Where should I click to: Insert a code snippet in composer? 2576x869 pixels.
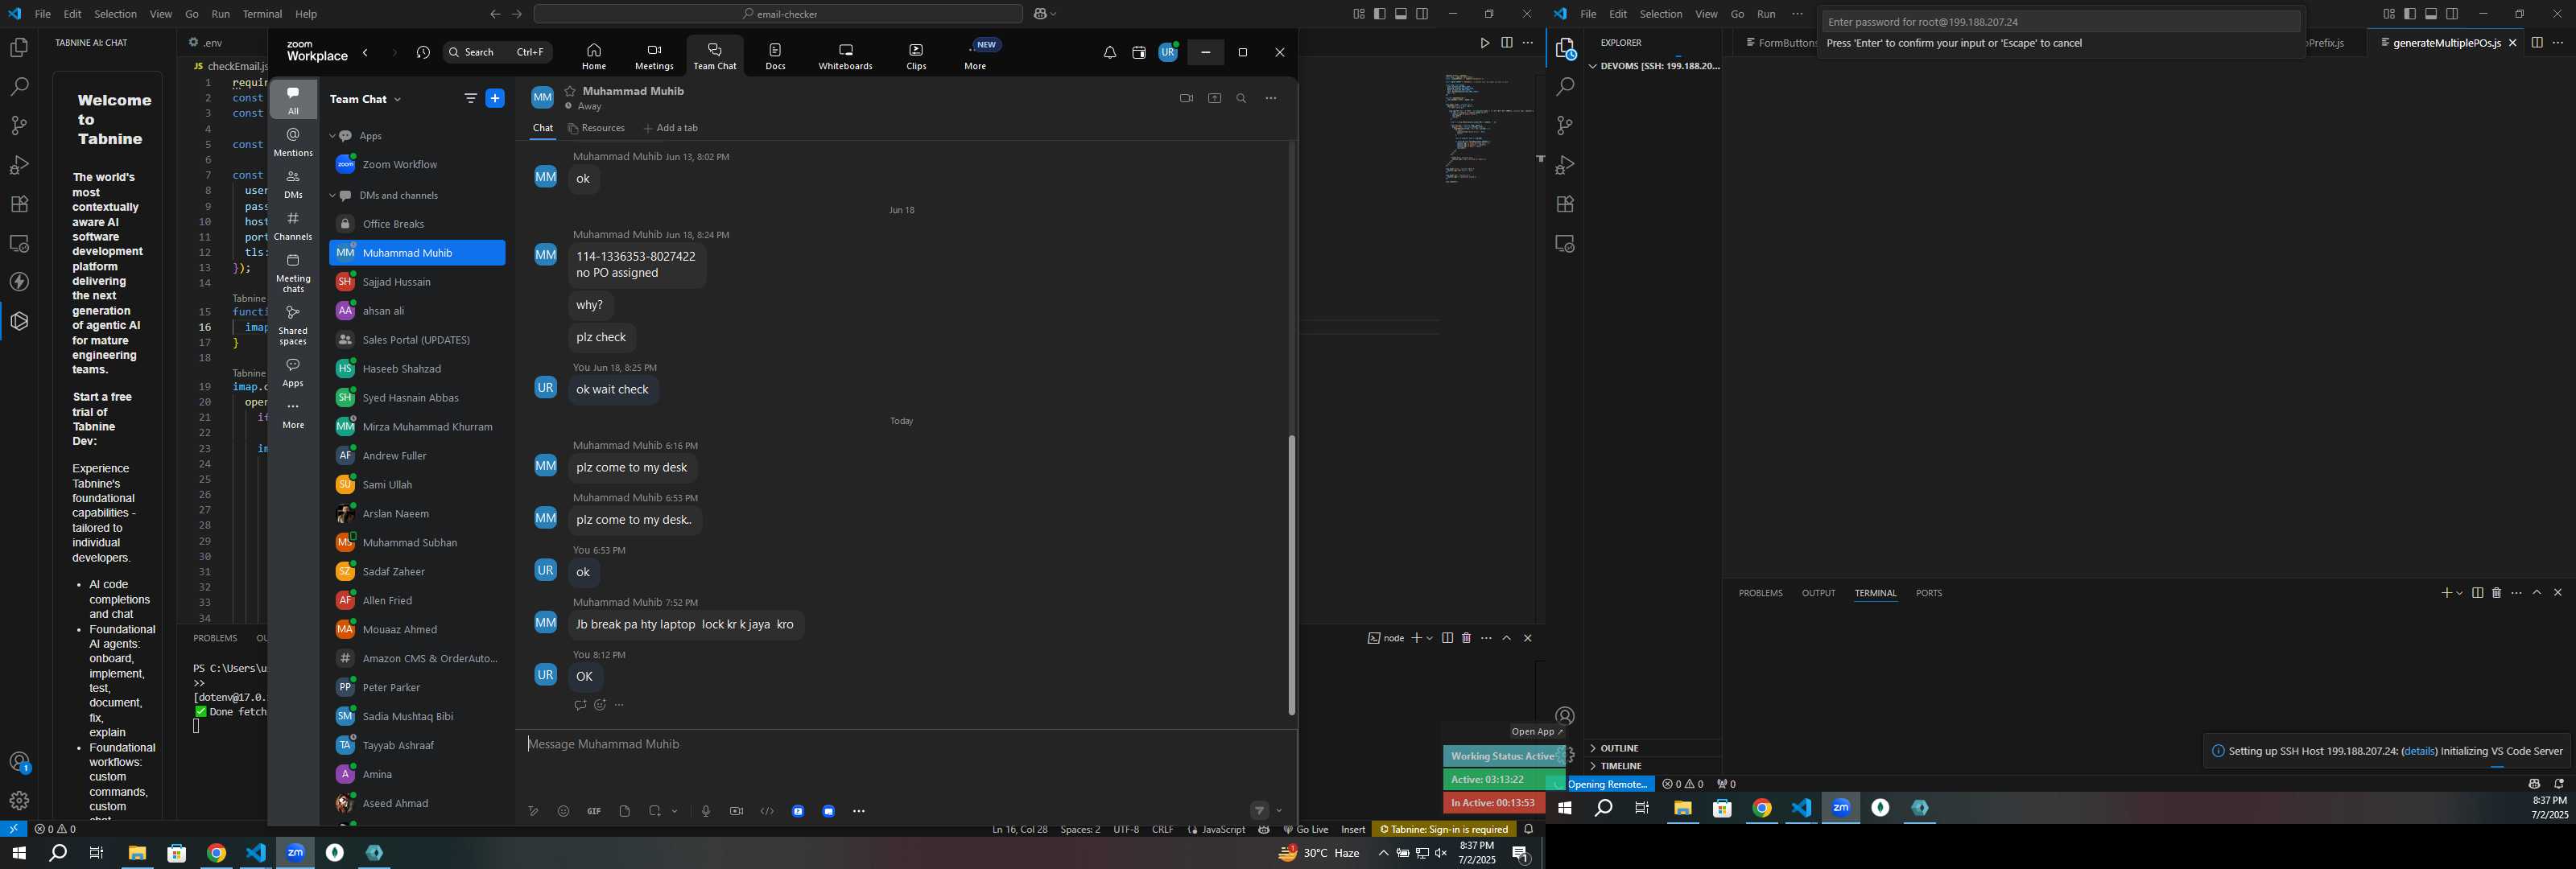(767, 812)
